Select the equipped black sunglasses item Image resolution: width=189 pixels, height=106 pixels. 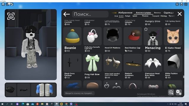(x=24, y=90)
